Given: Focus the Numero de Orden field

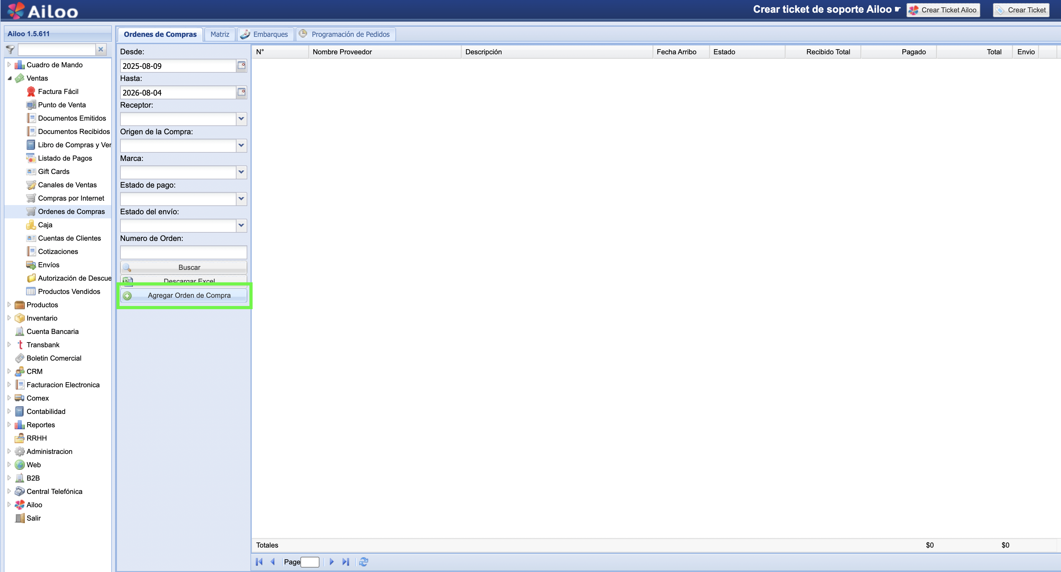Looking at the screenshot, I should tap(184, 252).
